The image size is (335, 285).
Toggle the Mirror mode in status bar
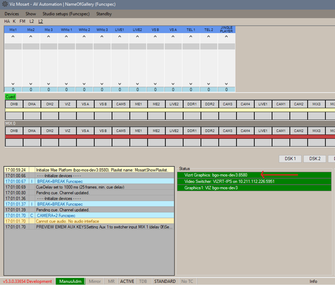click(x=94, y=281)
